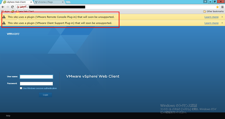
Task: Click the VMware vSphere Web Client title text
Action: (x=92, y=76)
